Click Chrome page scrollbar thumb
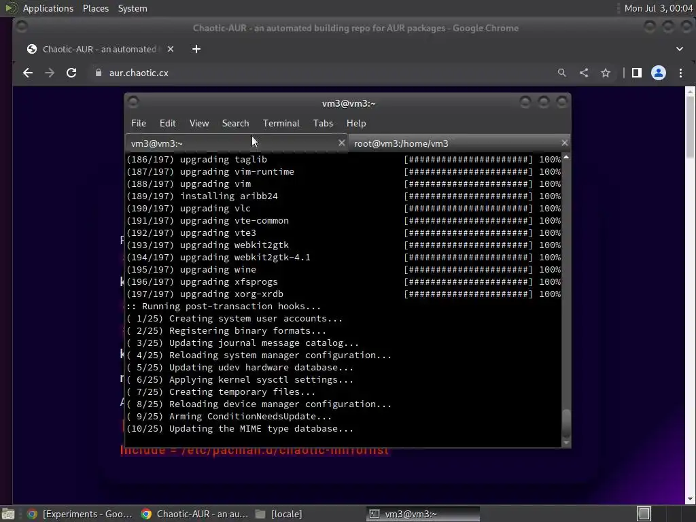 click(690, 126)
